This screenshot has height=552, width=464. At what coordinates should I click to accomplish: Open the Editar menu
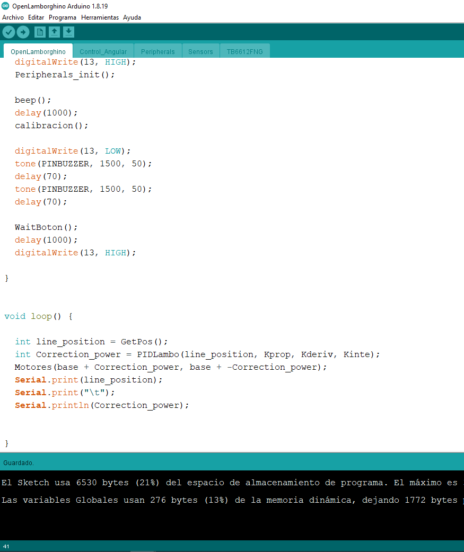click(36, 17)
